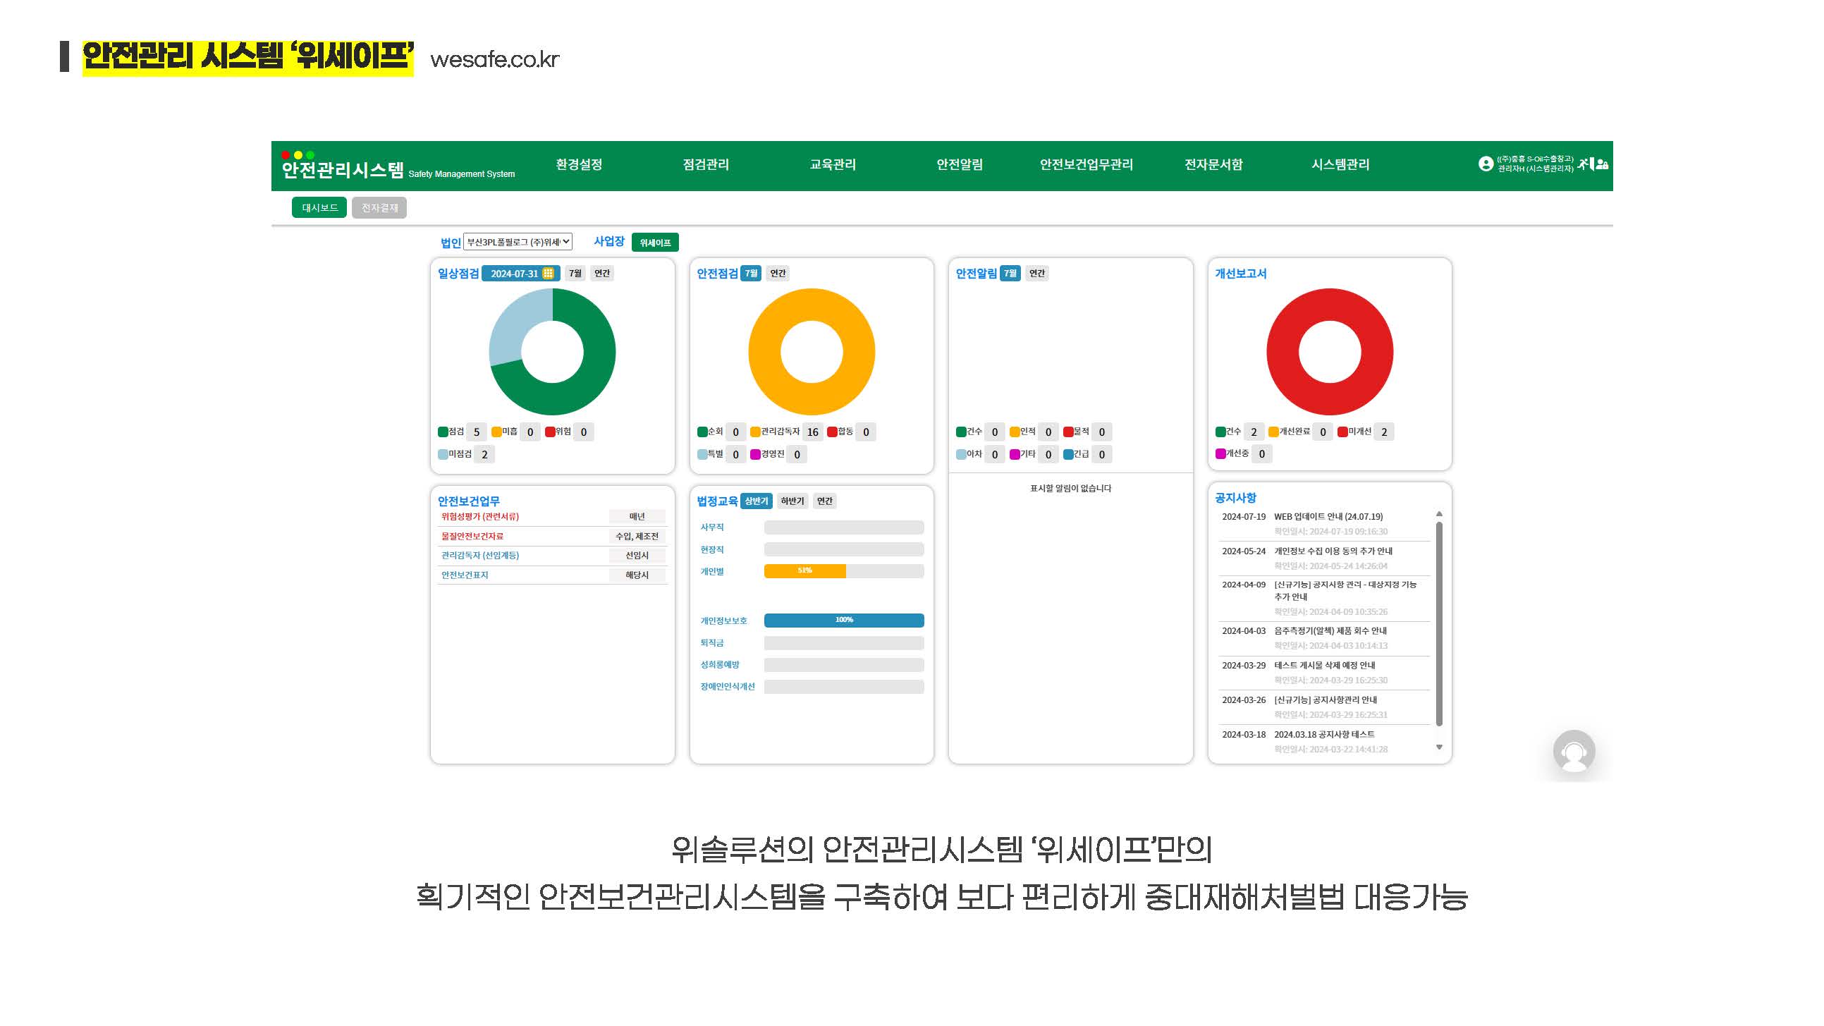This screenshot has width=1824, height=1026.
Task: Select 7월 in the 안전점검 card
Action: pyautogui.click(x=751, y=274)
